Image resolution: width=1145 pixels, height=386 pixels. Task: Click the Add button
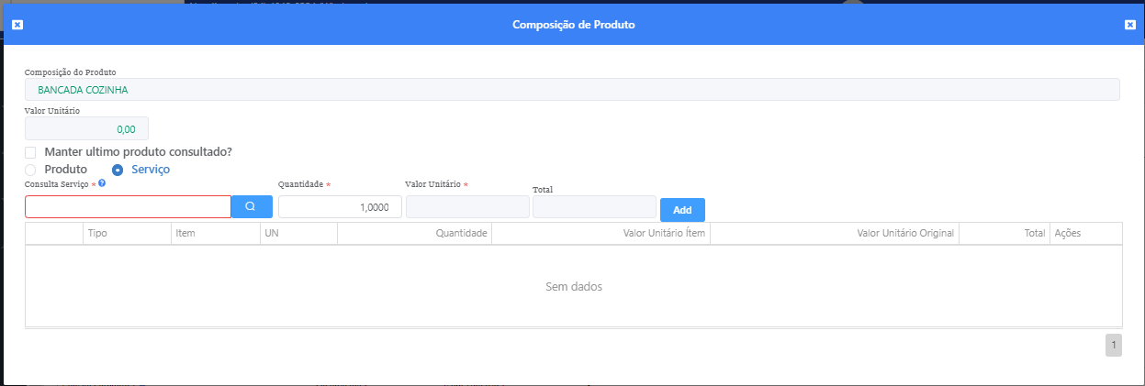(682, 210)
